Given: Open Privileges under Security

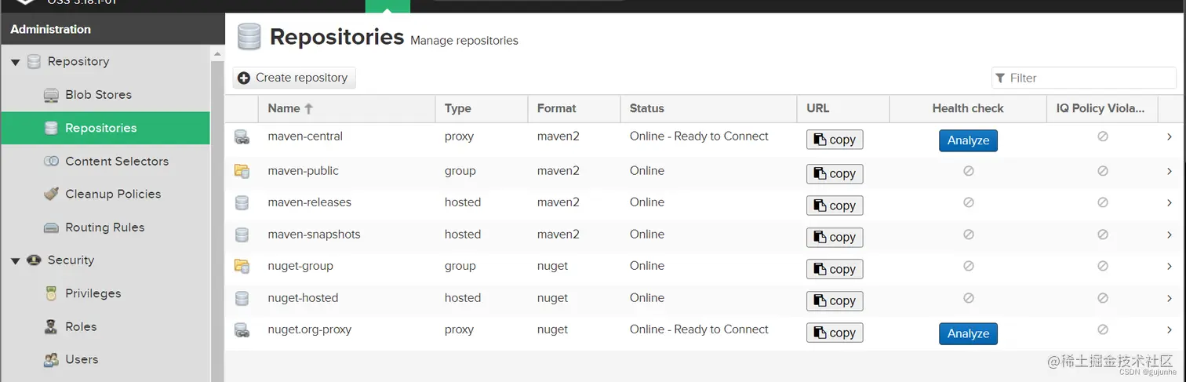Looking at the screenshot, I should [x=105, y=293].
